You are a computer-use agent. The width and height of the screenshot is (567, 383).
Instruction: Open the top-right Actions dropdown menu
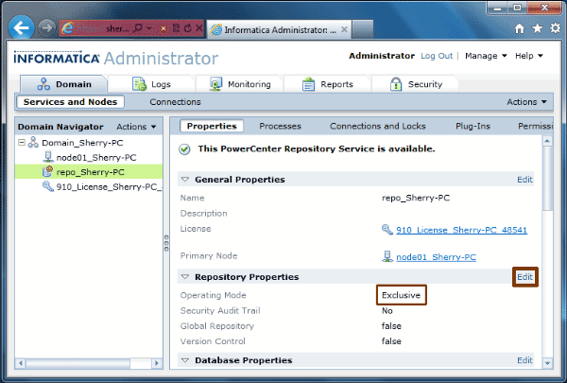[x=526, y=102]
